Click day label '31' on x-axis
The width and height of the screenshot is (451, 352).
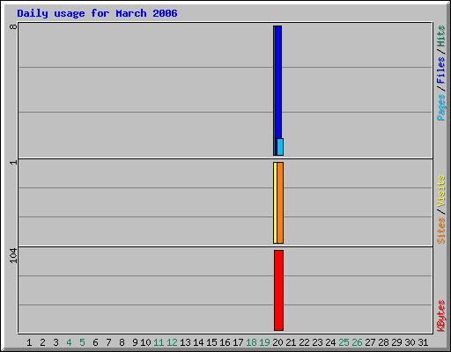(x=423, y=342)
